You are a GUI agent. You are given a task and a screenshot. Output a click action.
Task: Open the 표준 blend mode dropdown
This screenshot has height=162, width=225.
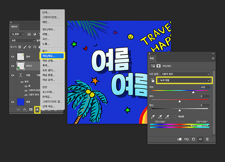coord(23,41)
